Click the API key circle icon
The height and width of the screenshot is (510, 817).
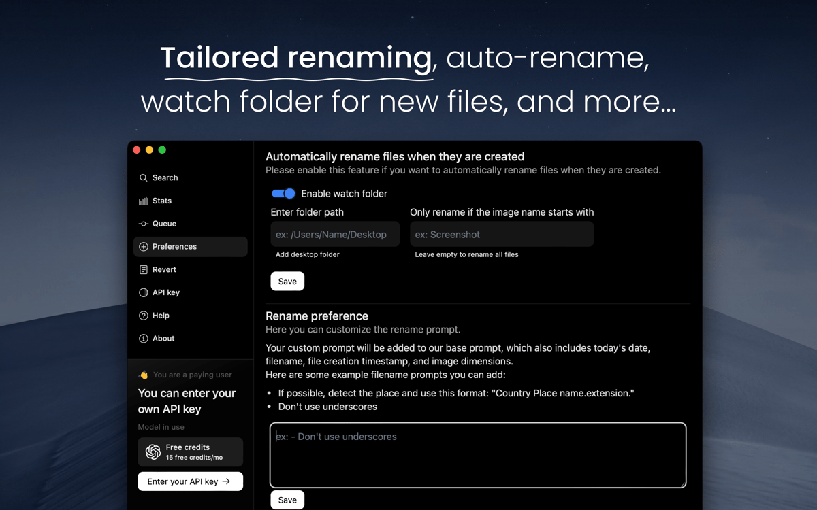(x=144, y=292)
